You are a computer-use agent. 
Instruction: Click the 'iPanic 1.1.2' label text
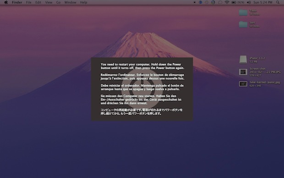click(x=257, y=58)
